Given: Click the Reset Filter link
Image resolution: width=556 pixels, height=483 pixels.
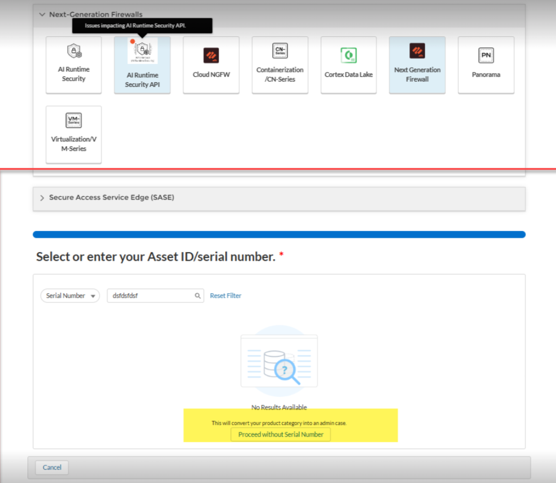Looking at the screenshot, I should [226, 295].
